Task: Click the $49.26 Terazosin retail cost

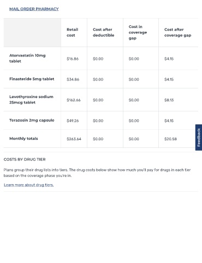Action: tap(73, 121)
